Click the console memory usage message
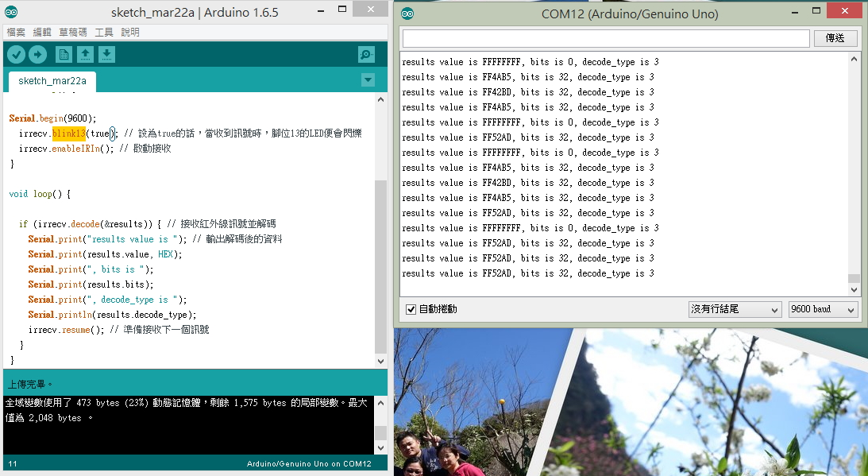 pos(186,410)
